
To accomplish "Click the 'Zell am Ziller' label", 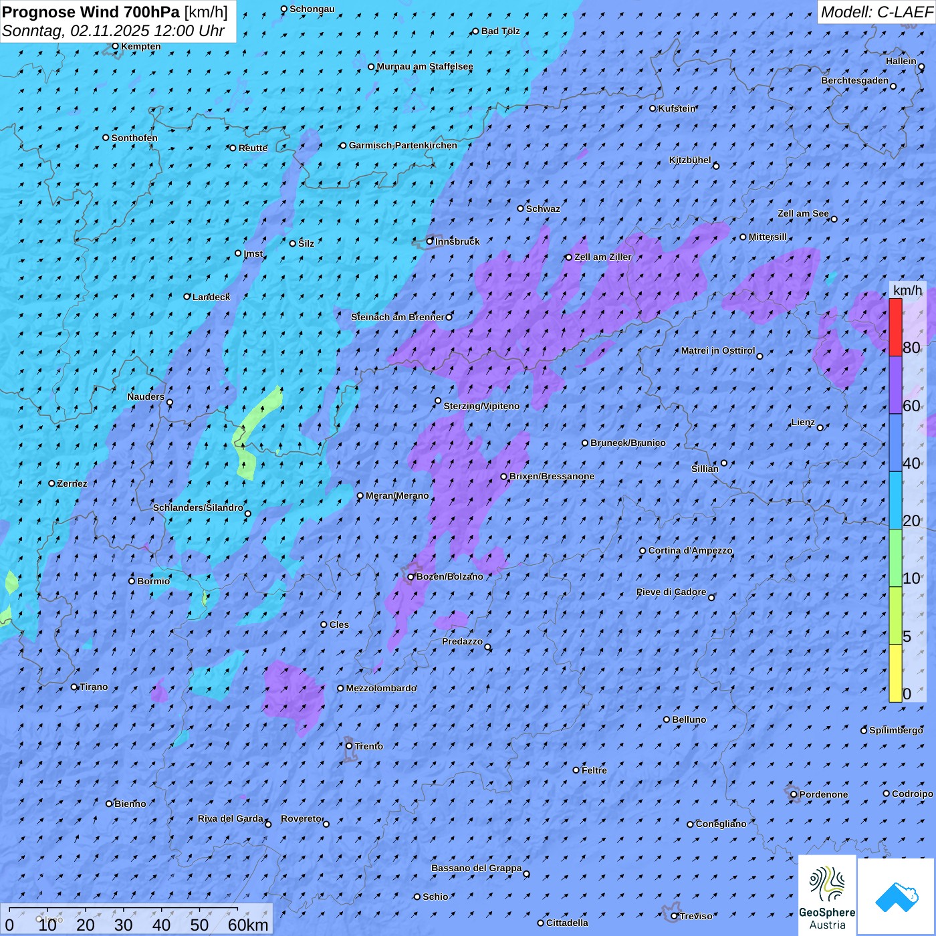I will tap(603, 257).
